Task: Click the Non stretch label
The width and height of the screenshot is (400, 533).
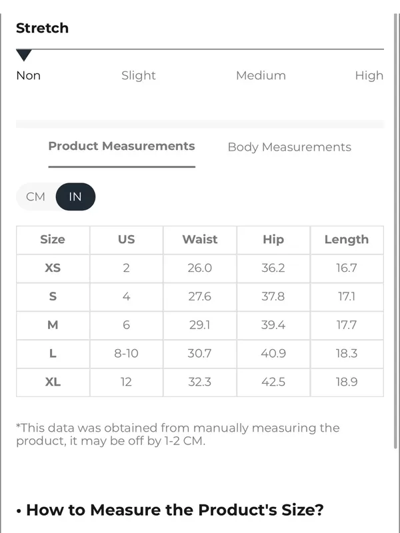Action: click(29, 75)
